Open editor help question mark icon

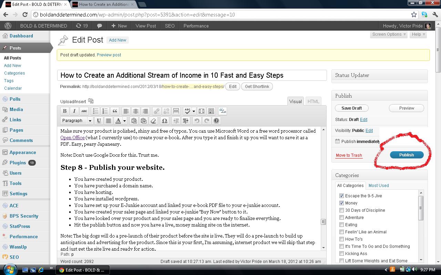(x=216, y=121)
